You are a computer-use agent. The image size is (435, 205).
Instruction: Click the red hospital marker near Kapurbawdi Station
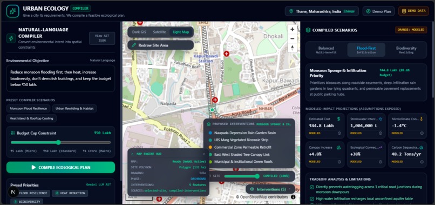coord(227,54)
